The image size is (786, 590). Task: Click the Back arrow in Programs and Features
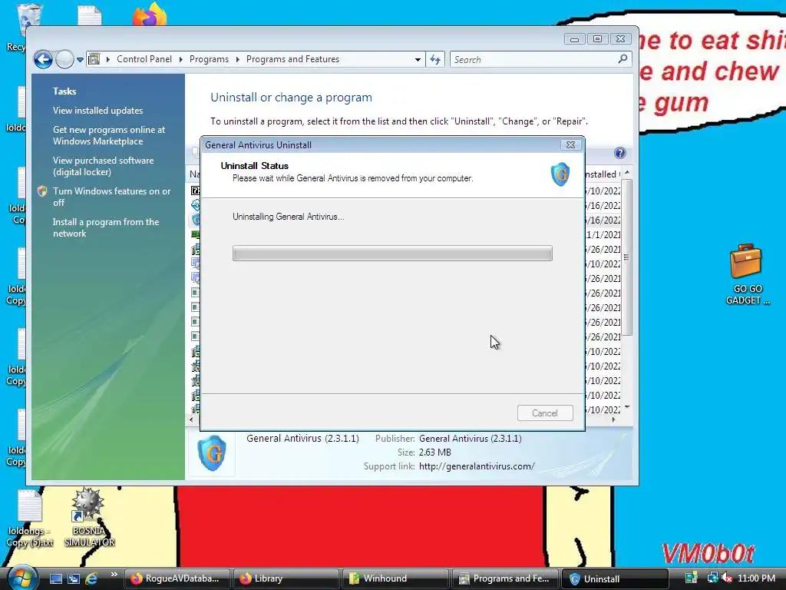point(44,60)
